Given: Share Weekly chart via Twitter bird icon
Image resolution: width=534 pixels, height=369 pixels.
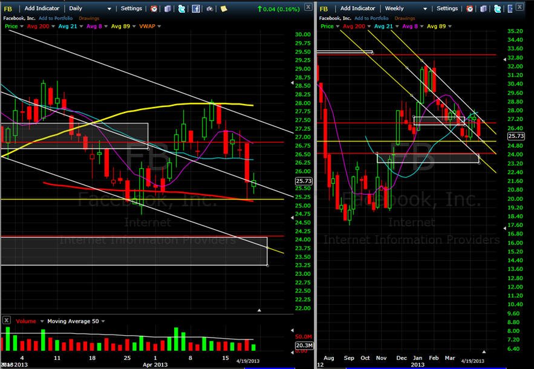Looking at the screenshot, I should (498, 9).
